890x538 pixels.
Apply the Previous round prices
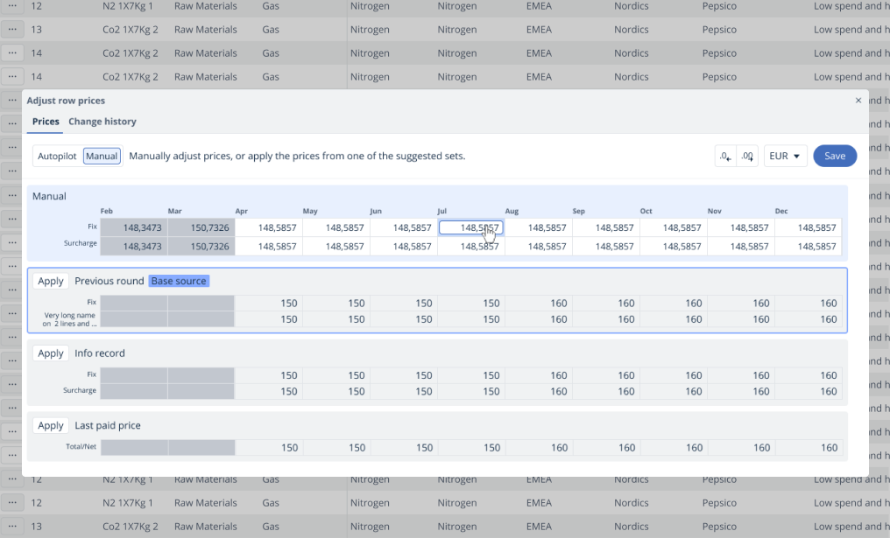point(51,281)
